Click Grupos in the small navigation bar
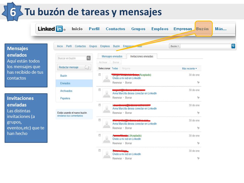Screen dimensions: 244x183 (x=93, y=46)
